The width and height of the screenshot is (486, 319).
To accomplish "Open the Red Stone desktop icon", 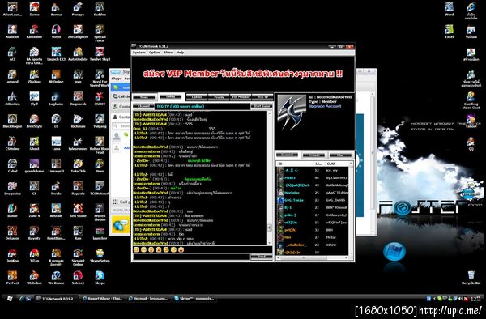I will pos(78,211).
